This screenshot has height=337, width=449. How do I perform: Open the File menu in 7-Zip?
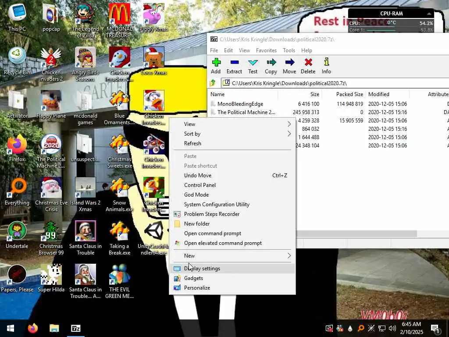click(x=214, y=50)
